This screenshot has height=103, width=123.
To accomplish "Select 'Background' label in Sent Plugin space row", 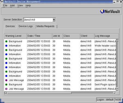I will click(x=15, y=85).
